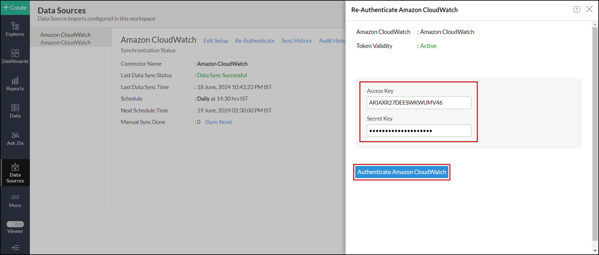Click the scrollbar down arrow in panel
Viewport: 599px width, 255px height.
click(x=595, y=251)
